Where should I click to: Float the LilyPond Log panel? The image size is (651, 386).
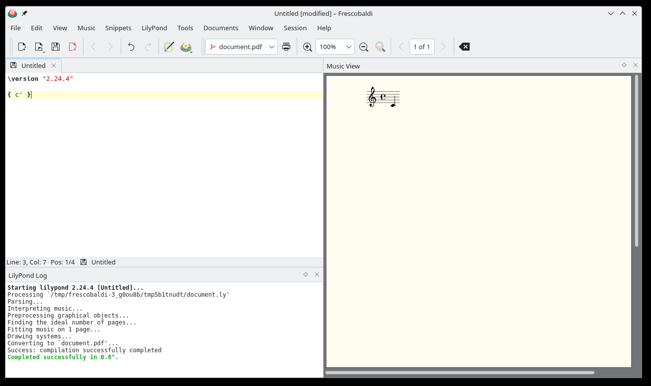click(x=306, y=274)
